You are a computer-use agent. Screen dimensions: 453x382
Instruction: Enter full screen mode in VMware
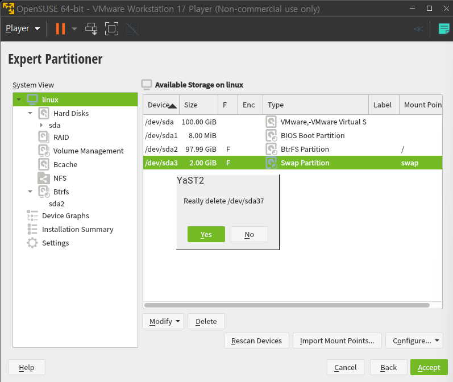pyautogui.click(x=111, y=28)
